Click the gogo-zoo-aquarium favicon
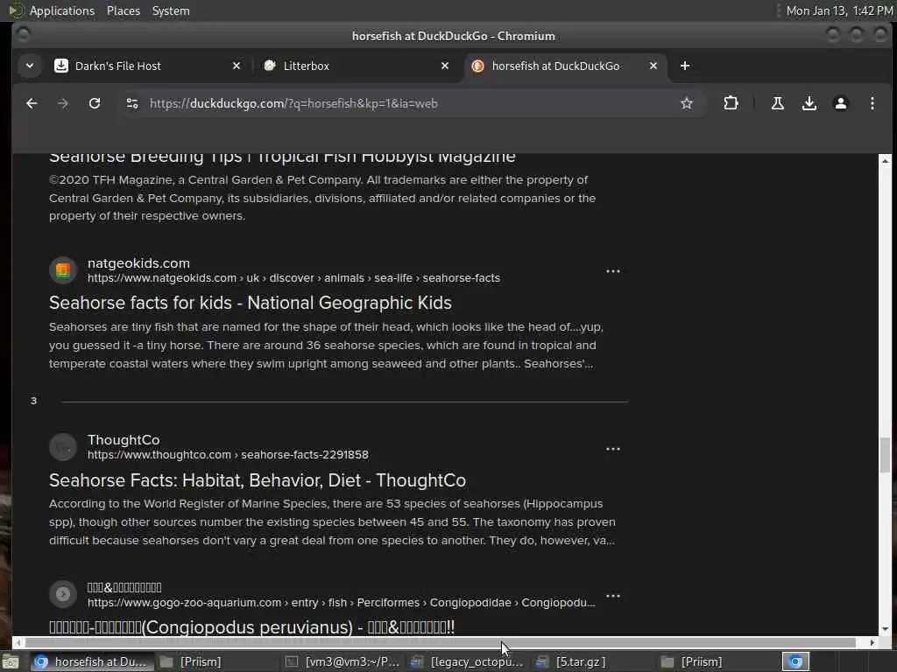897x672 pixels. coord(63,594)
